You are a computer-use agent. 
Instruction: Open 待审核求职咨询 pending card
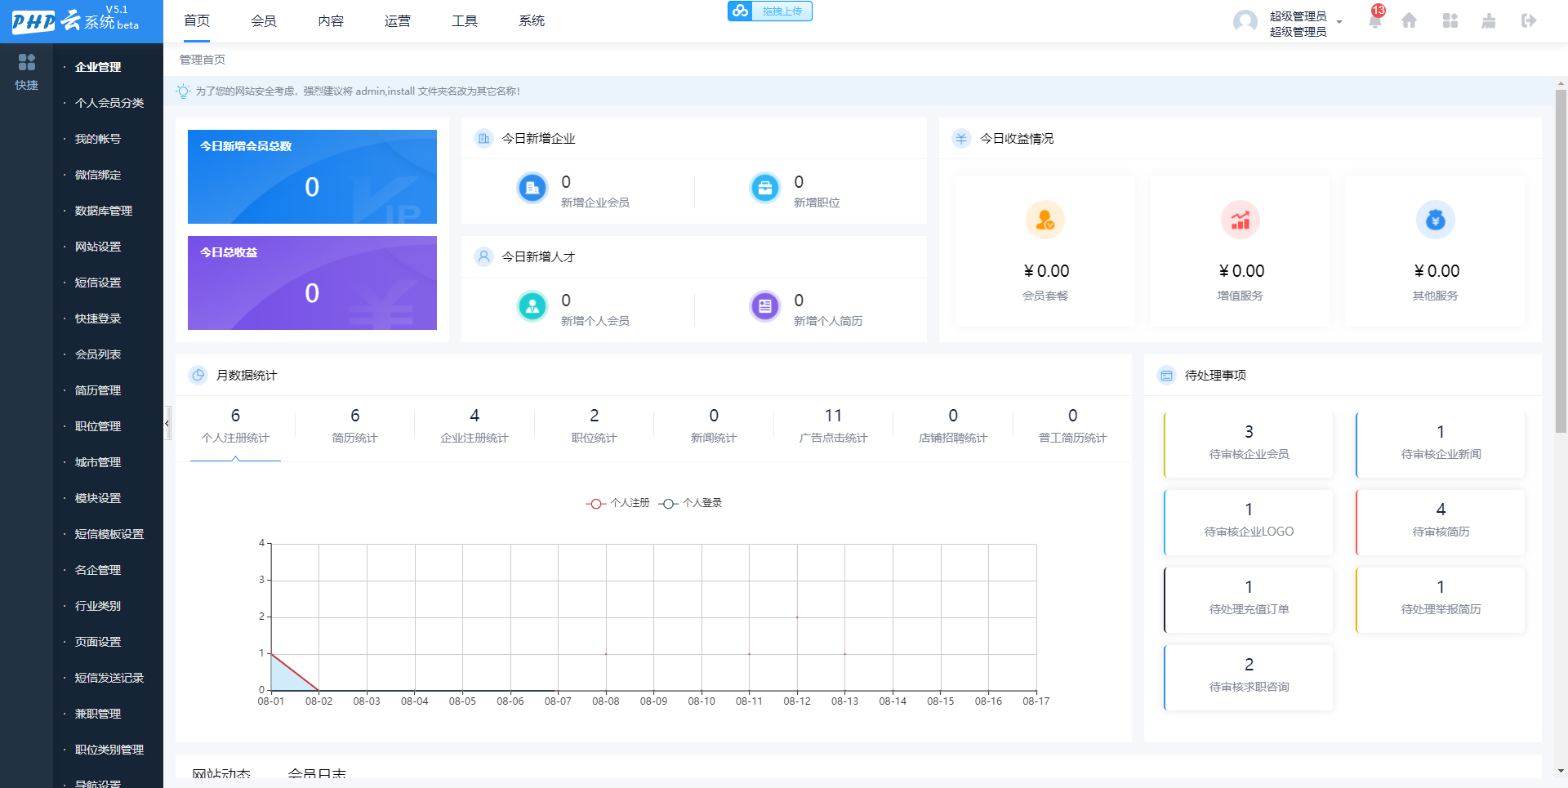pos(1249,678)
